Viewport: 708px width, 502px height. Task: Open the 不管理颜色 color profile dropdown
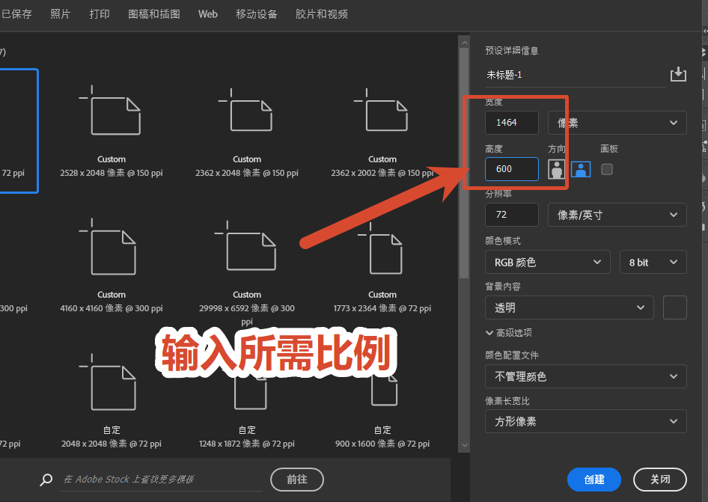tap(586, 376)
